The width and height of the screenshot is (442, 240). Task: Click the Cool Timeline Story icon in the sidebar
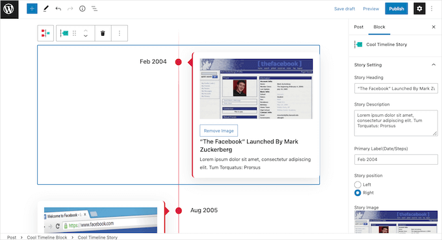point(358,45)
